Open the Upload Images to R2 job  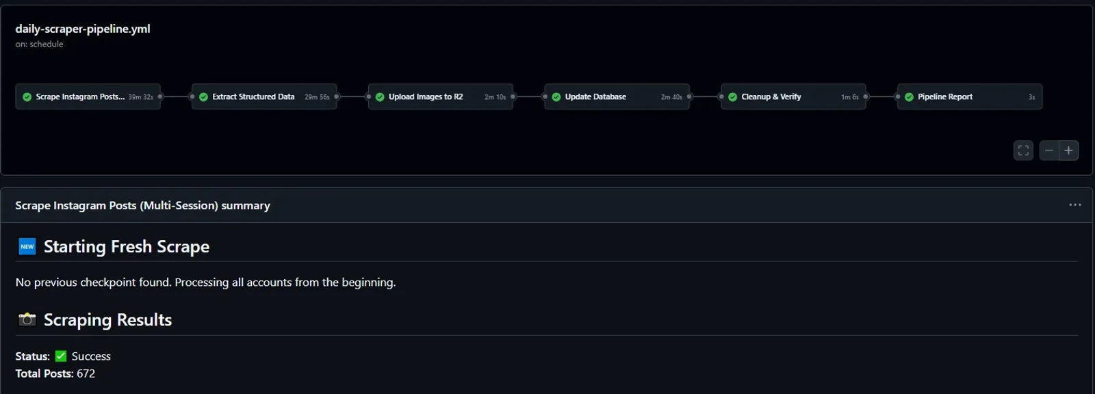[x=441, y=96]
